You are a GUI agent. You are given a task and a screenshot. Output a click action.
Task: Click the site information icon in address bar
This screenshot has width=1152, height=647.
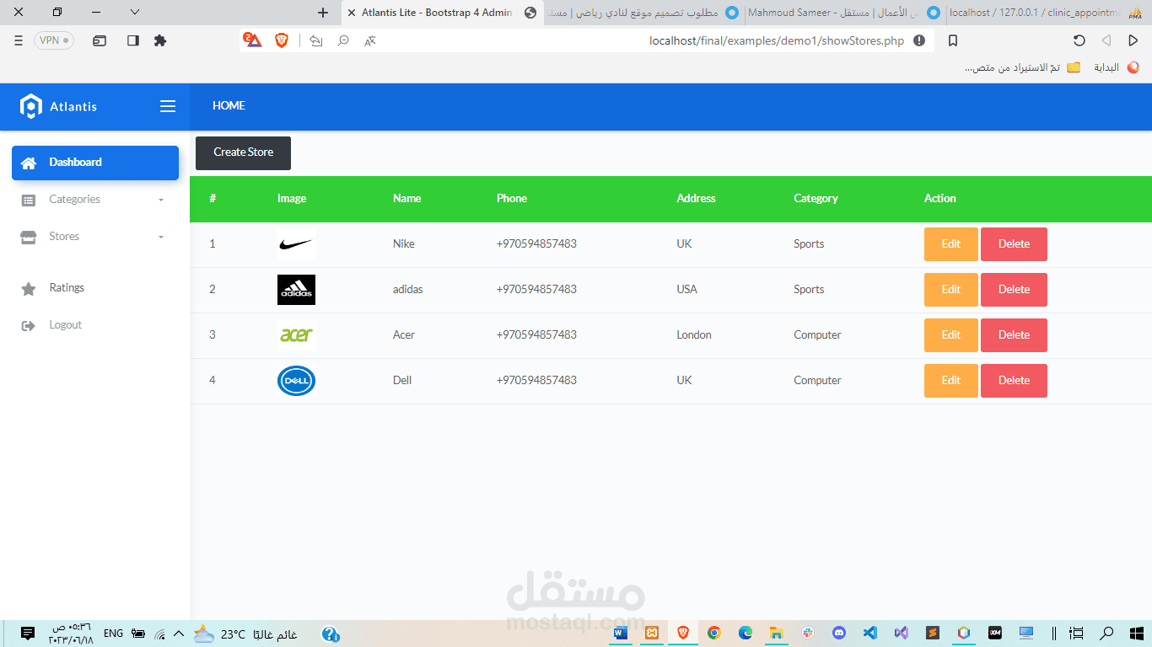(x=919, y=40)
